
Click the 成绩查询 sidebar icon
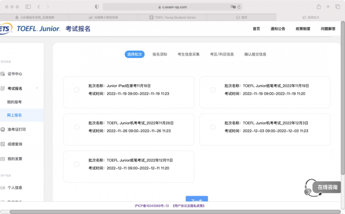pyautogui.click(x=3, y=144)
